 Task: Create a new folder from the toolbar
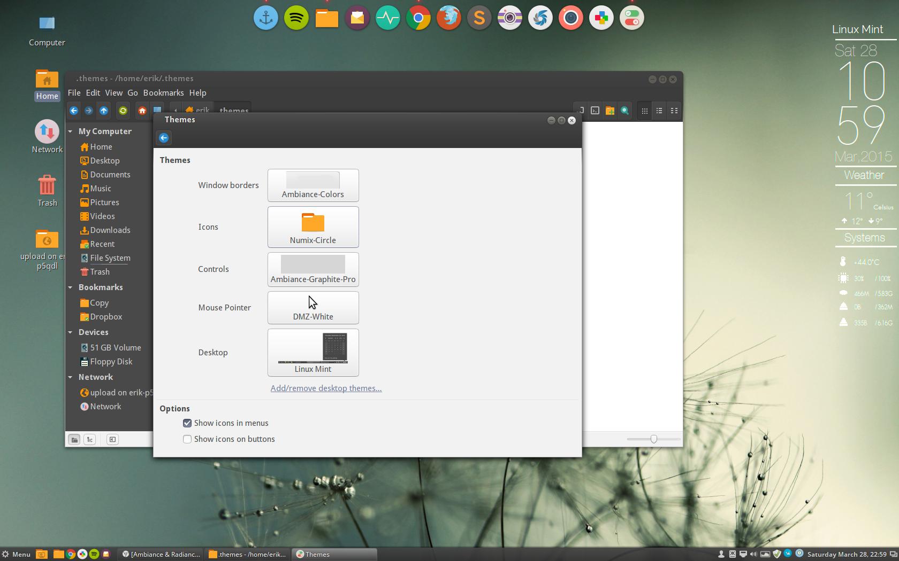coord(610,111)
